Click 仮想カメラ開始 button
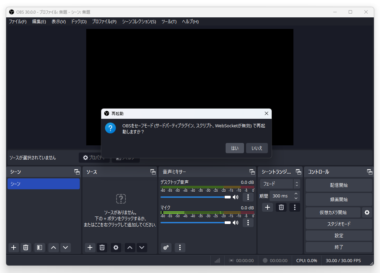This screenshot has height=273, width=380. [333, 212]
